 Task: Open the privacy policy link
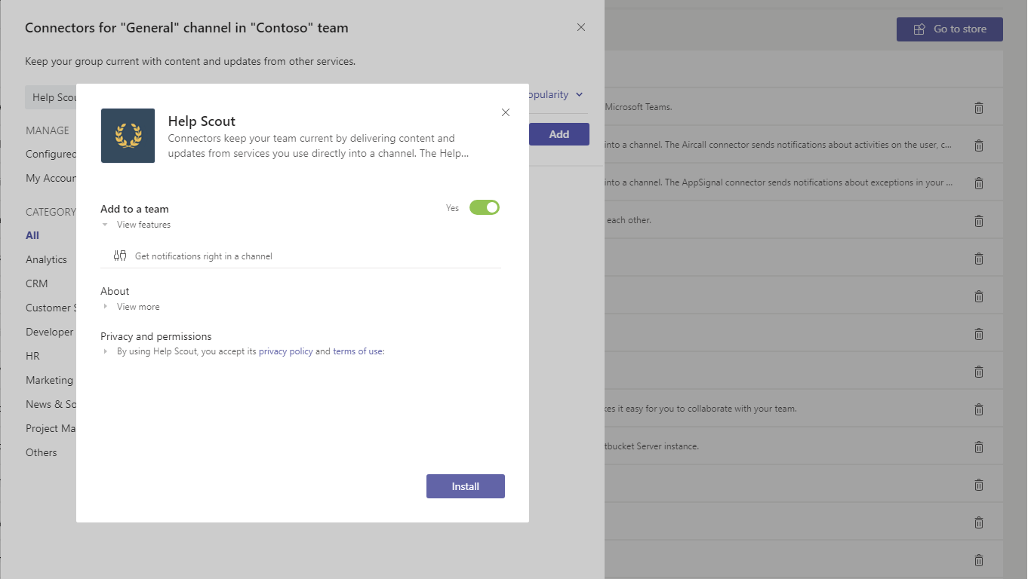pos(285,351)
